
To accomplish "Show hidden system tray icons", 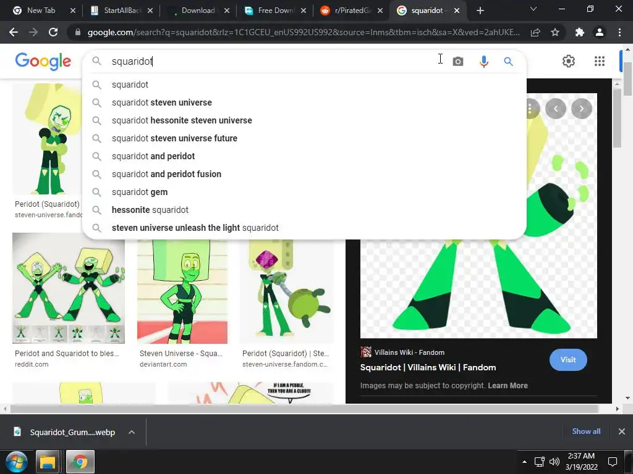I will pyautogui.click(x=524, y=462).
